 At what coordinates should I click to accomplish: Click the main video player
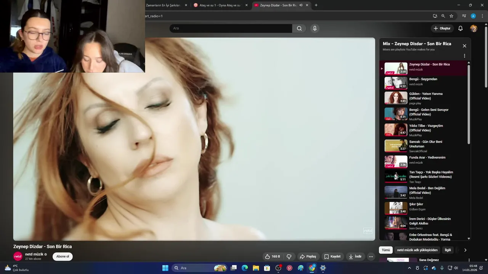point(194,139)
